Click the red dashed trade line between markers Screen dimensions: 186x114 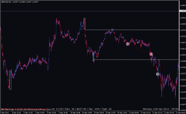(139, 49)
